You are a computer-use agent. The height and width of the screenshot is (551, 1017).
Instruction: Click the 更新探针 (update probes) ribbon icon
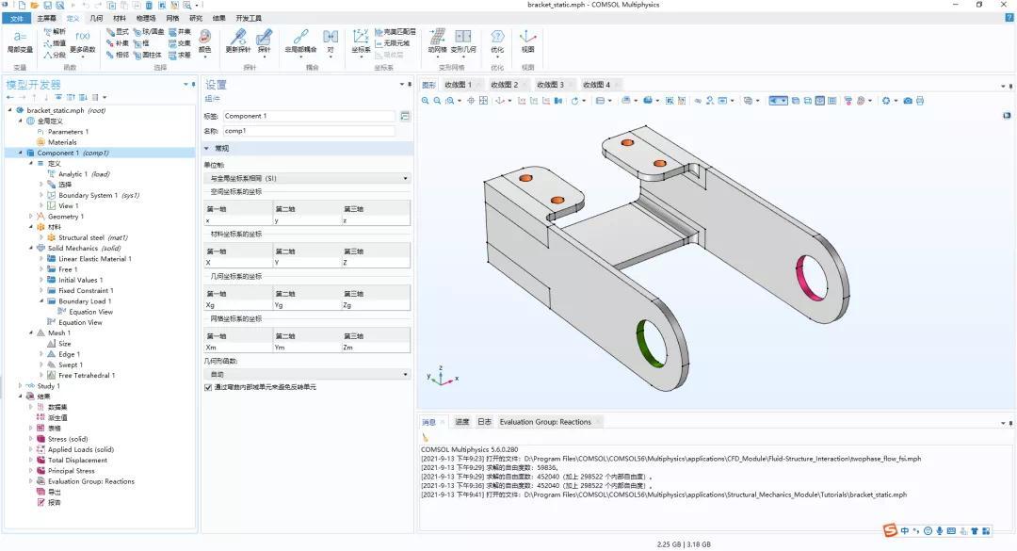(238, 41)
